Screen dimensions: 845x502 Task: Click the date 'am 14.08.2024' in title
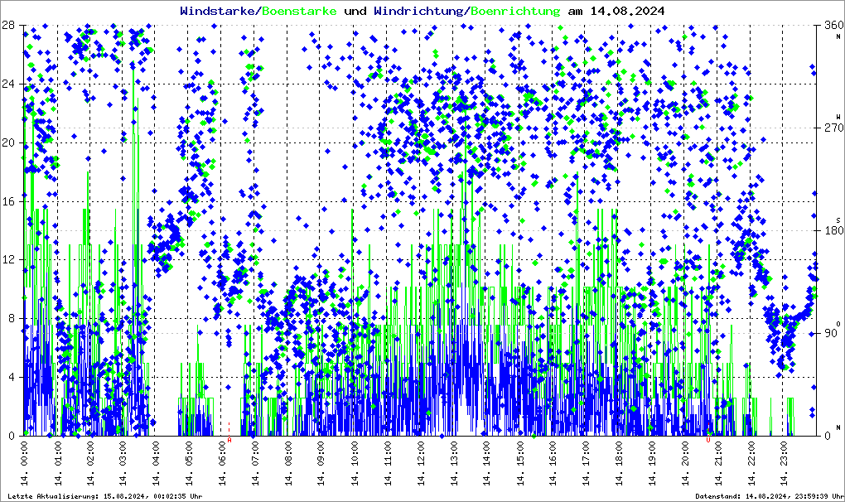tap(616, 11)
